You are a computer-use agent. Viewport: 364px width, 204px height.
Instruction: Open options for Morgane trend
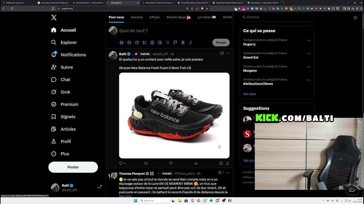(x=309, y=67)
